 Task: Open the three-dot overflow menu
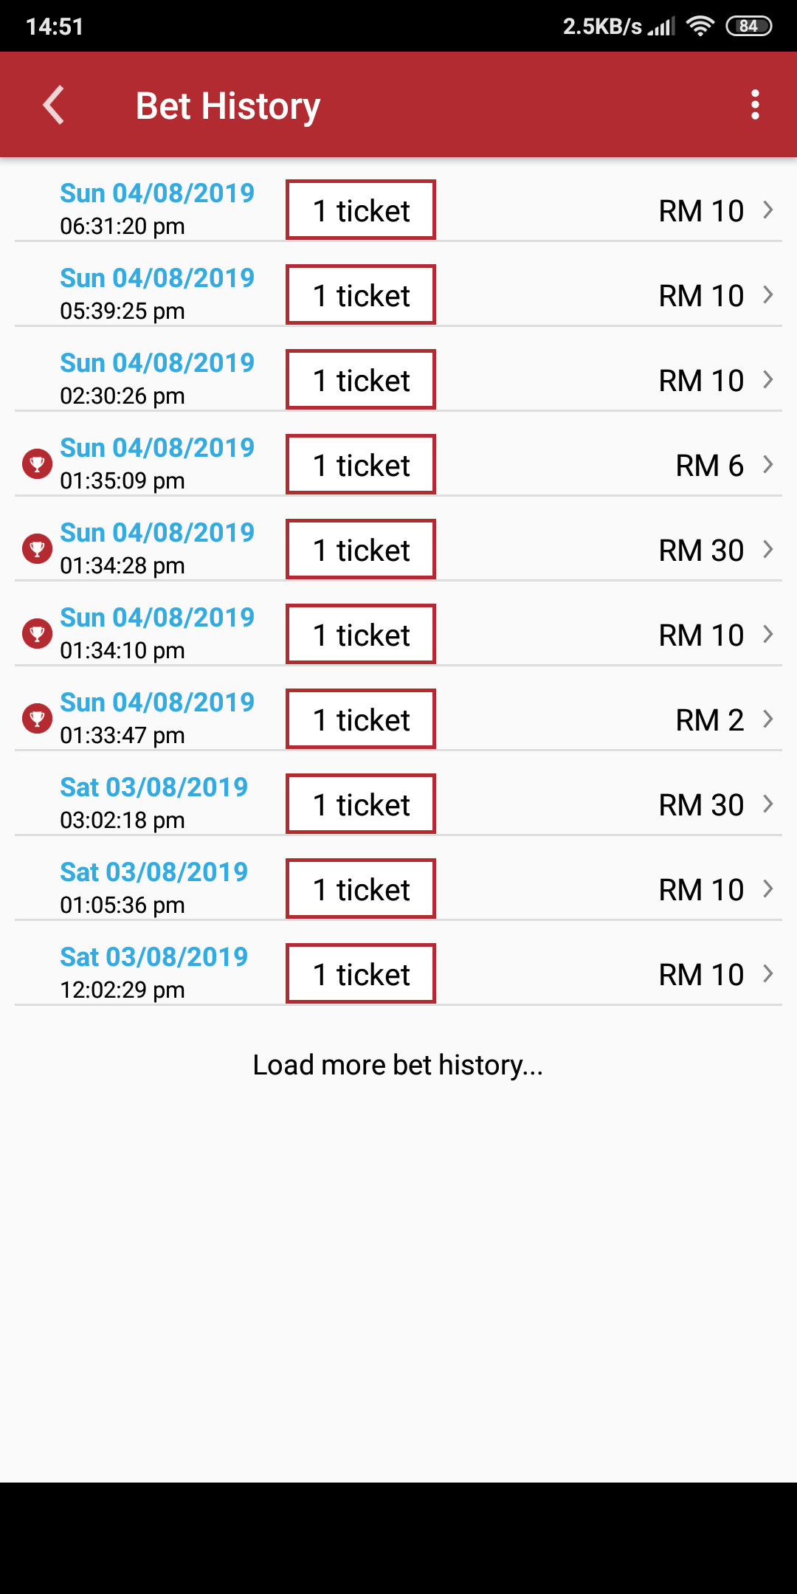point(754,105)
